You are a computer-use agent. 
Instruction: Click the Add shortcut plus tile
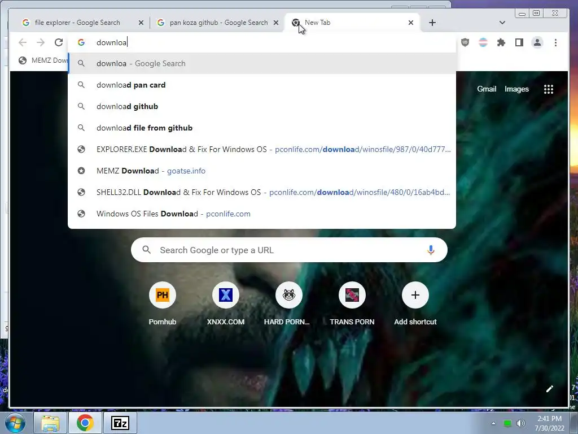[415, 303]
